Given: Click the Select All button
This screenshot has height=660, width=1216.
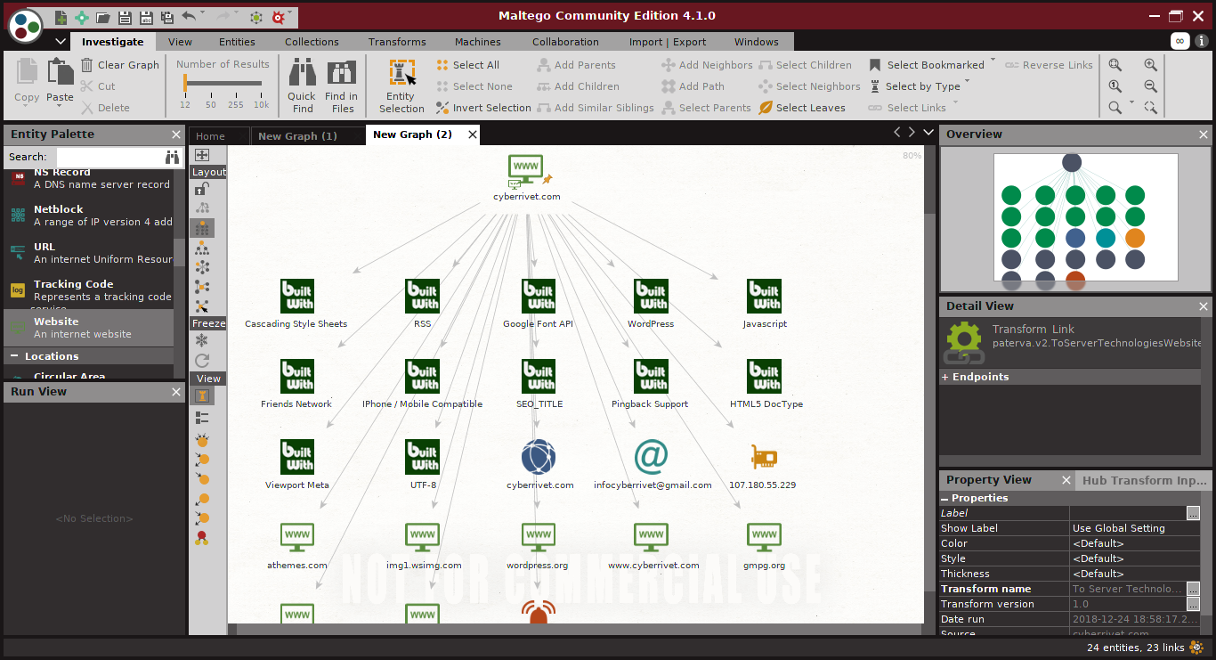Looking at the screenshot, I should coord(467,65).
